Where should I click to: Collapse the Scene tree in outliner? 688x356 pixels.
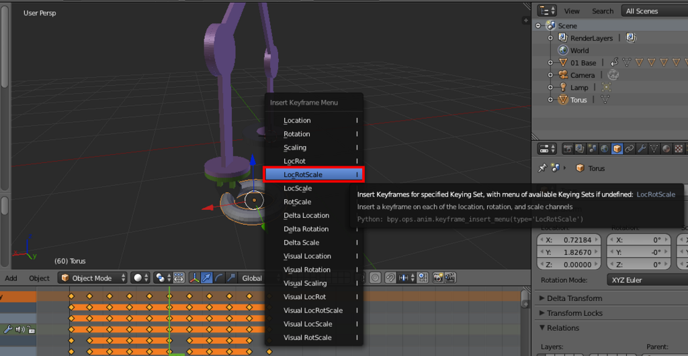[x=538, y=26]
